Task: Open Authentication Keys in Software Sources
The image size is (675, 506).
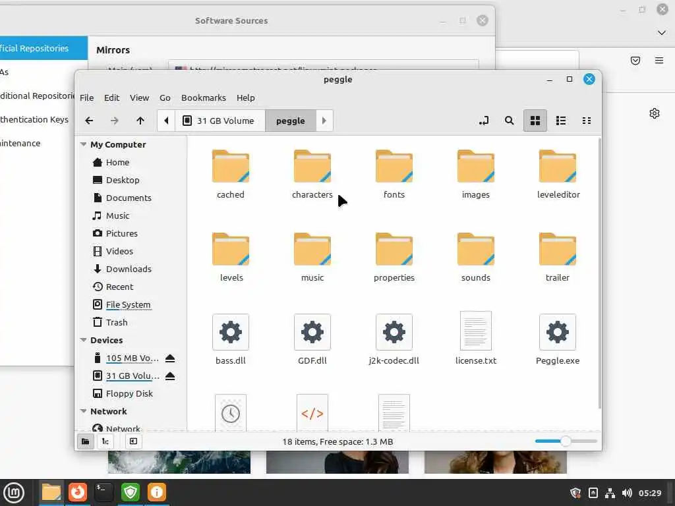Action: coord(34,119)
